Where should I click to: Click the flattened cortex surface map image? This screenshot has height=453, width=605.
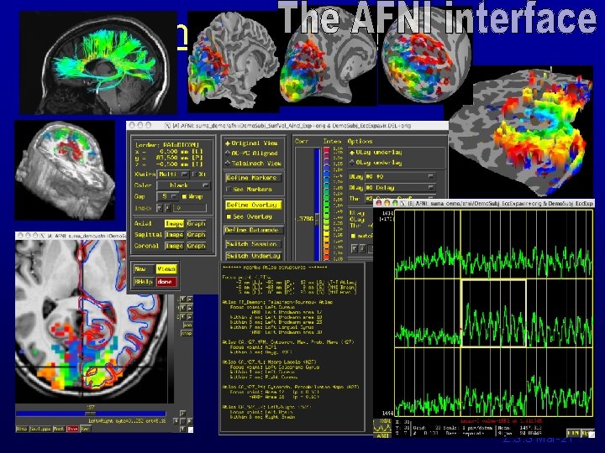522,131
